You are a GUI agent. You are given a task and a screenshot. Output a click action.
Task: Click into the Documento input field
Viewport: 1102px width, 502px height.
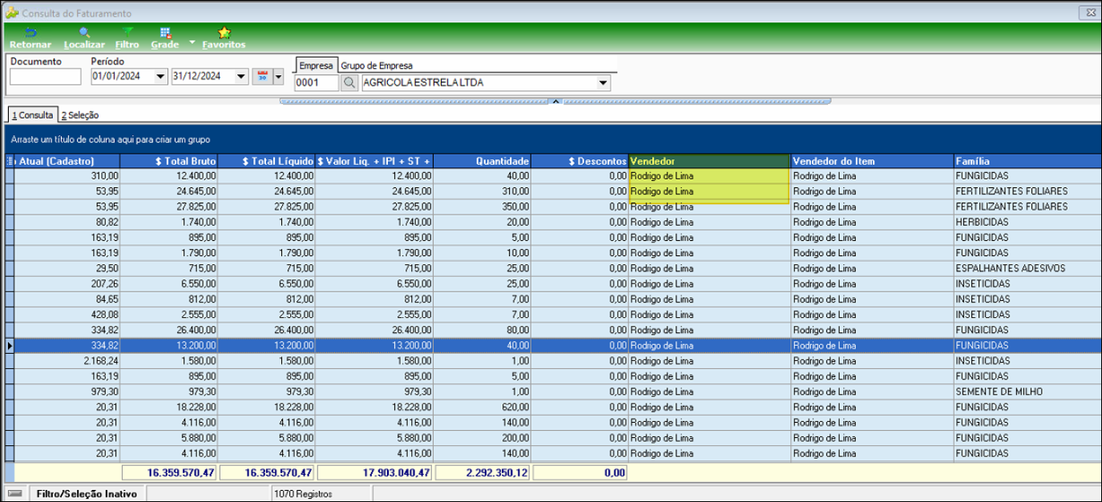(x=46, y=77)
